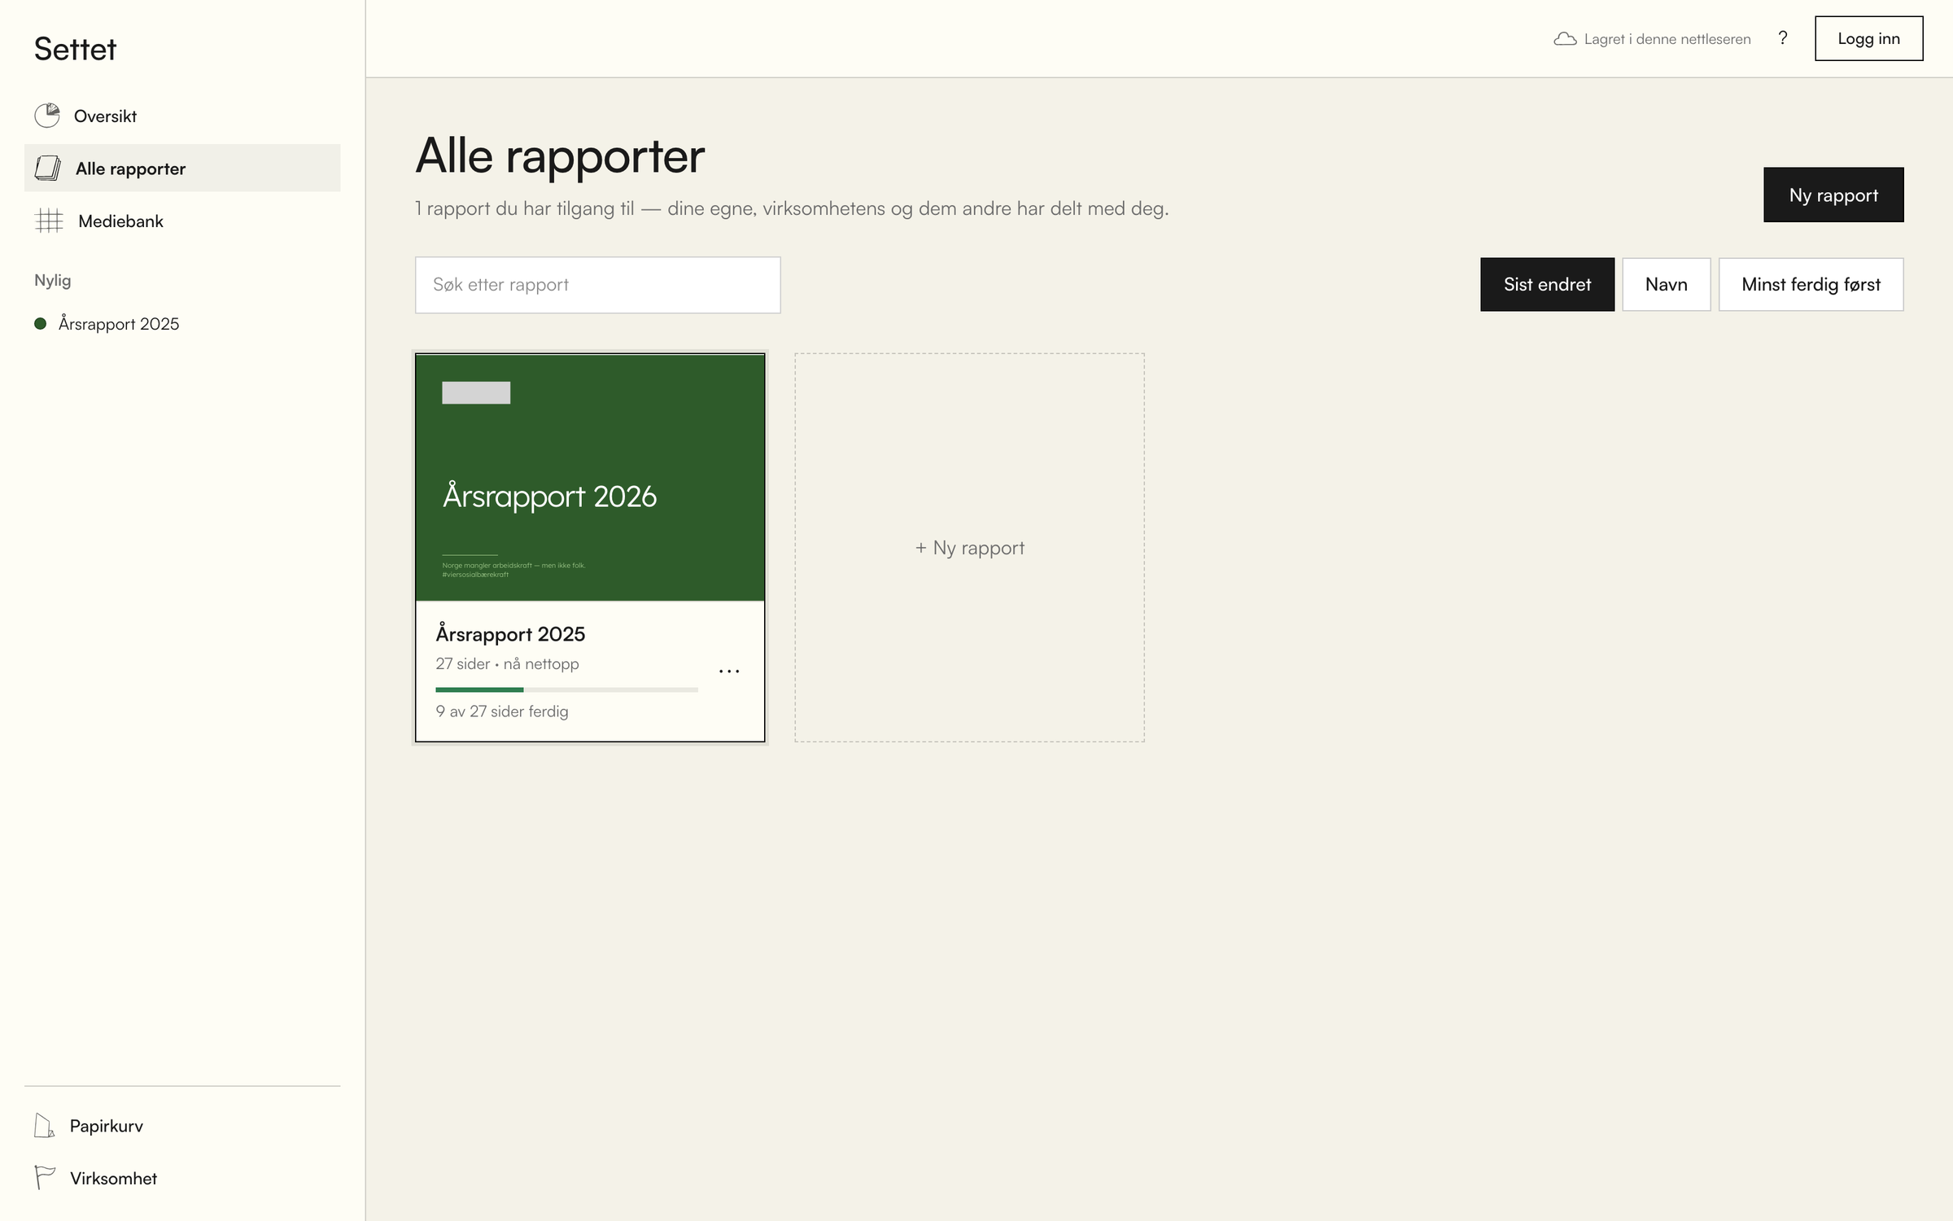Open the Virksomhet flag icon
Screen dimensions: 1953x1221
(x=45, y=1178)
